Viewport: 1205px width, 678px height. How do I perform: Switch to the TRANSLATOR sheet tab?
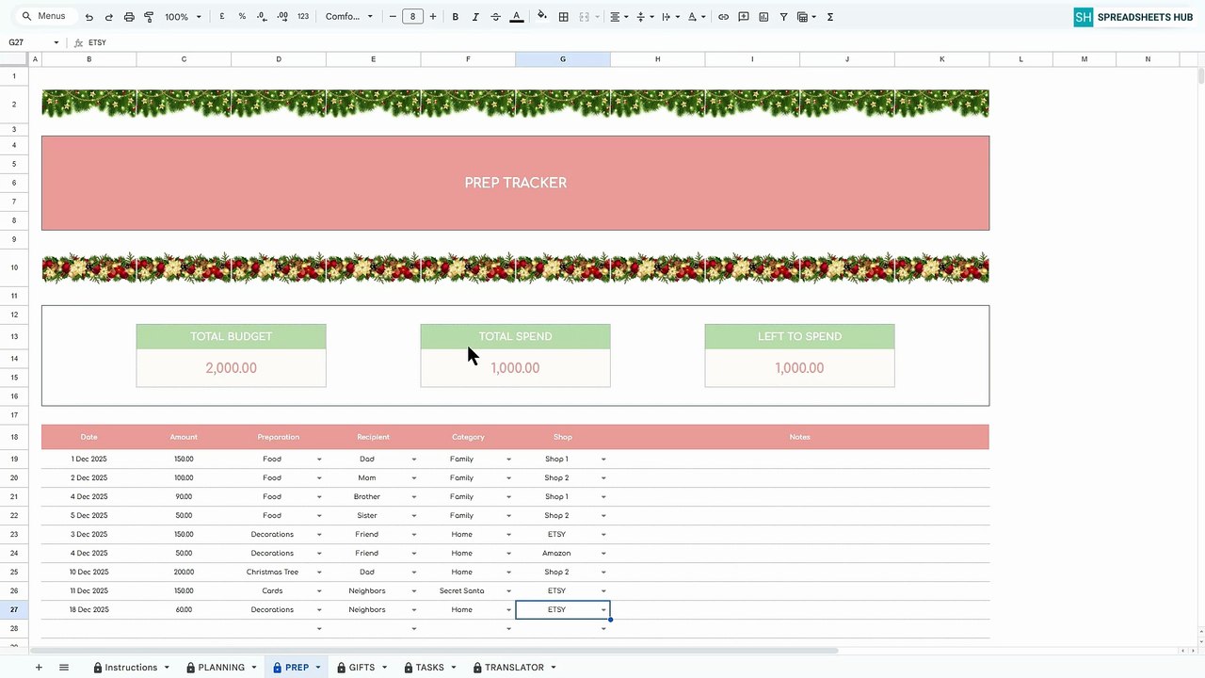click(x=514, y=668)
